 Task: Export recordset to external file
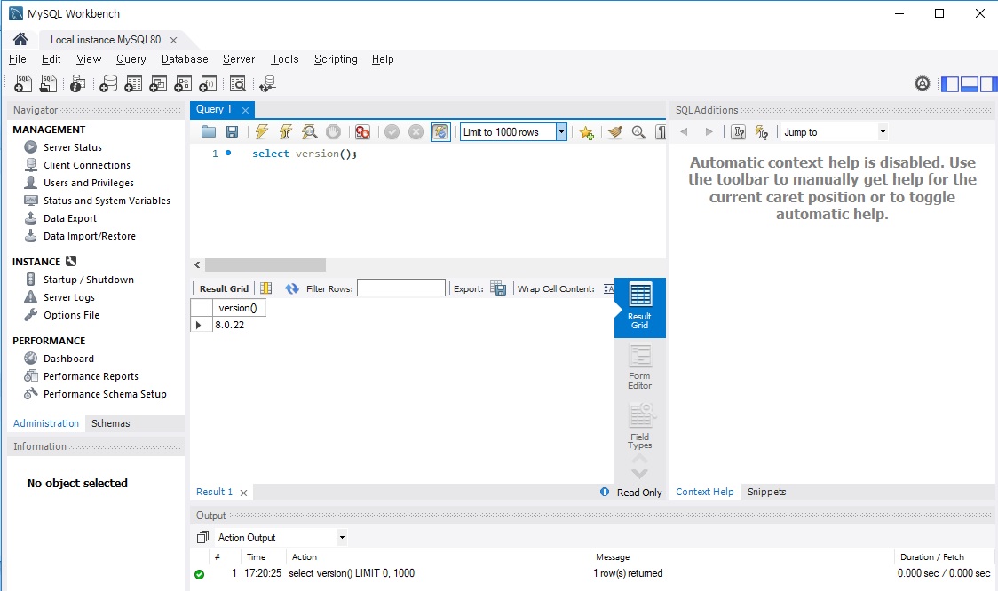coord(498,288)
